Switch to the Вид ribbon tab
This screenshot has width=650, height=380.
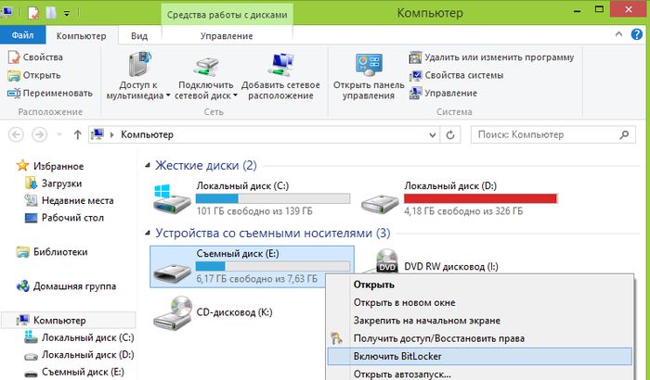click(x=139, y=36)
